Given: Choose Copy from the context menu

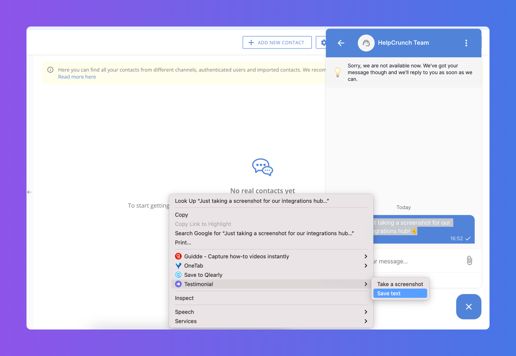Looking at the screenshot, I should 271,215.
